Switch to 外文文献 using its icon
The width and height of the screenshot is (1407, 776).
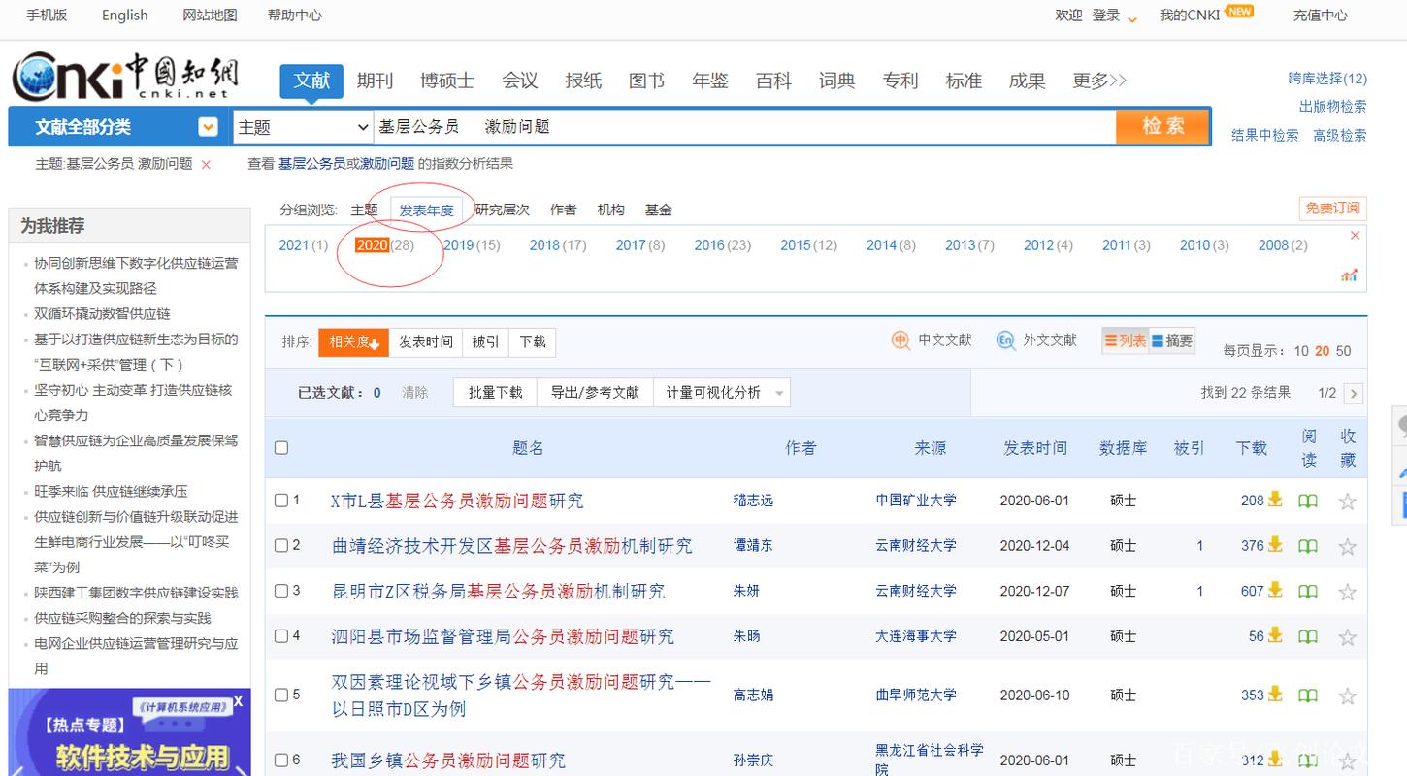click(x=1007, y=340)
